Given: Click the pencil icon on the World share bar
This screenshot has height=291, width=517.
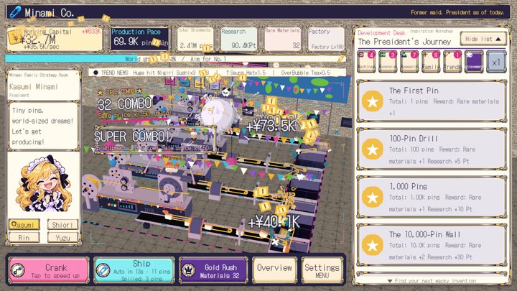Looking at the screenshot, I should coord(341,59).
